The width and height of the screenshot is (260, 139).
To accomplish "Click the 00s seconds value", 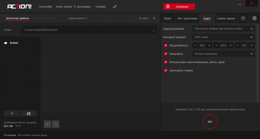I will pos(244,45).
